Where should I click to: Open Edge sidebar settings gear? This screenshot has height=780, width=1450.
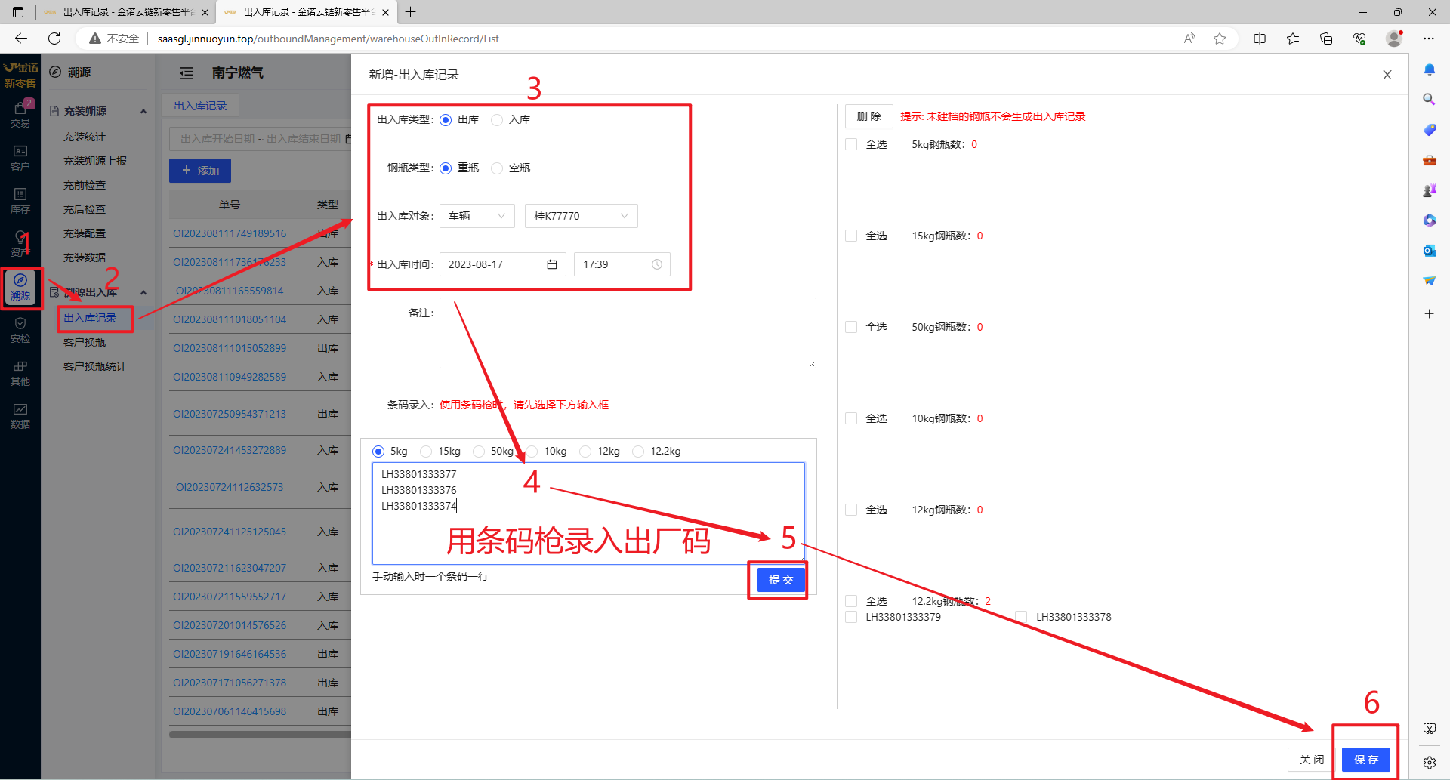click(1430, 763)
